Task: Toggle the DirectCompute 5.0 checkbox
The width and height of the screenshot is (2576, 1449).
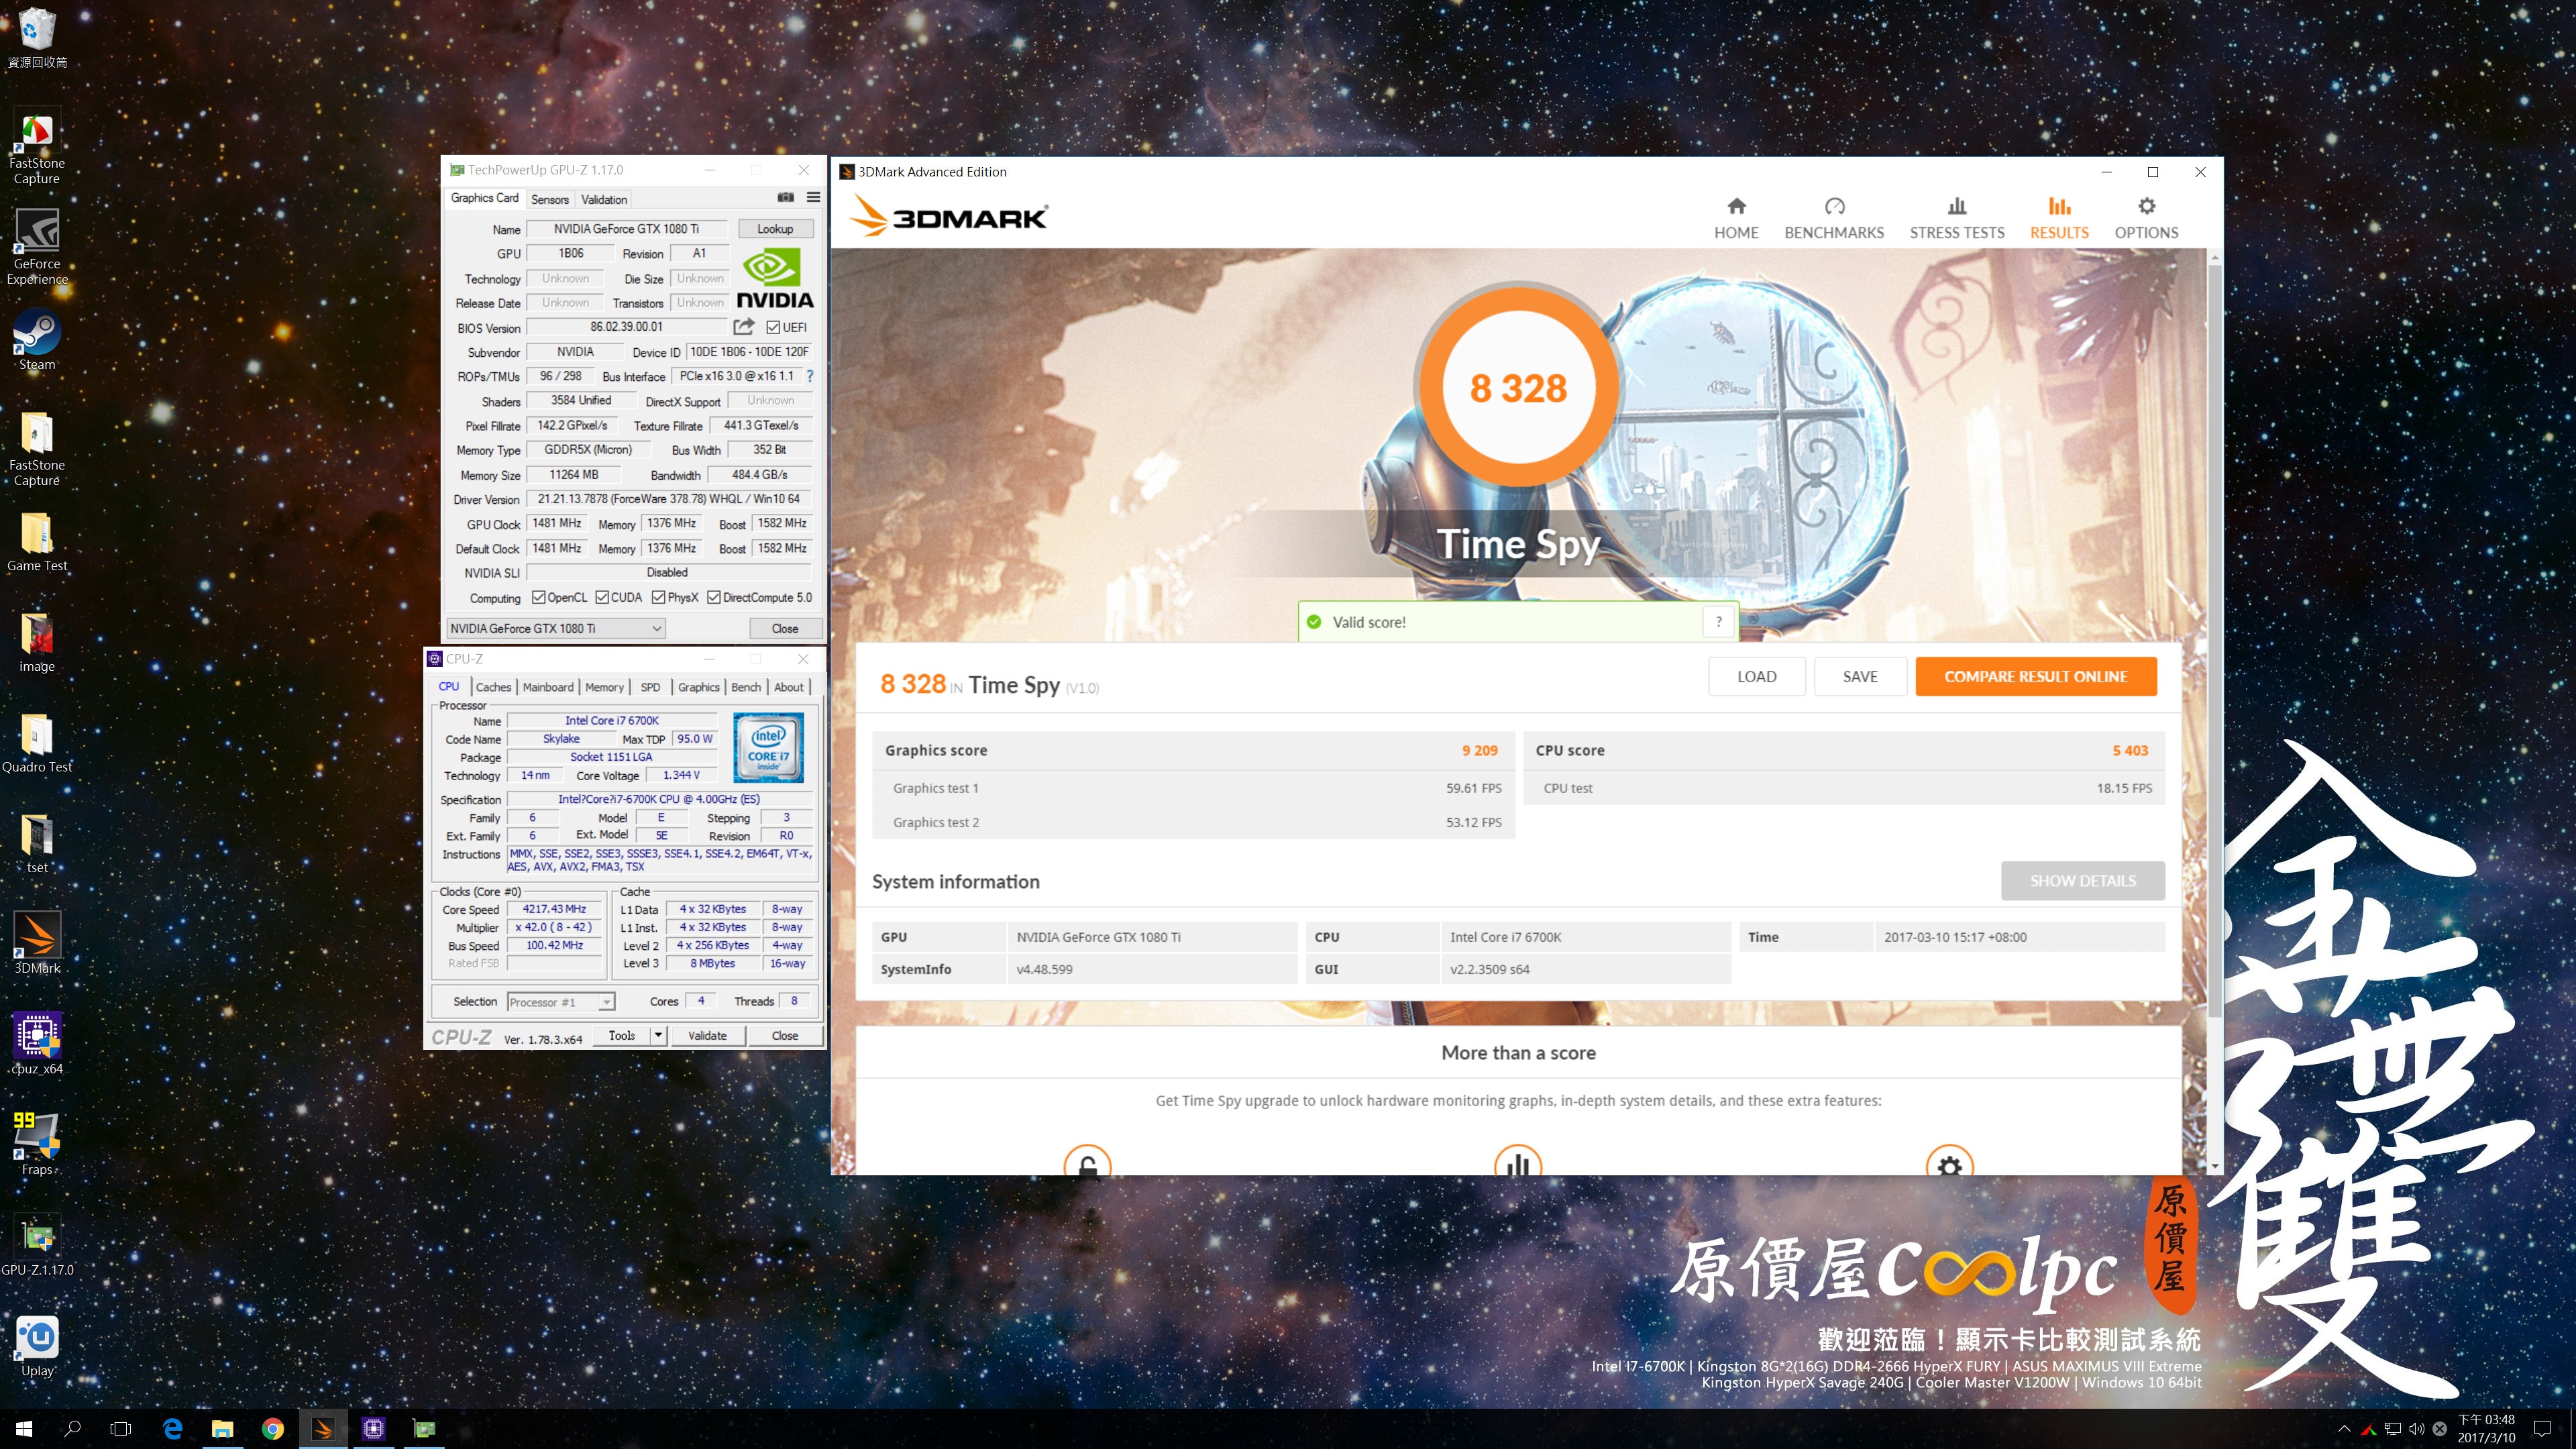Action: pyautogui.click(x=714, y=598)
